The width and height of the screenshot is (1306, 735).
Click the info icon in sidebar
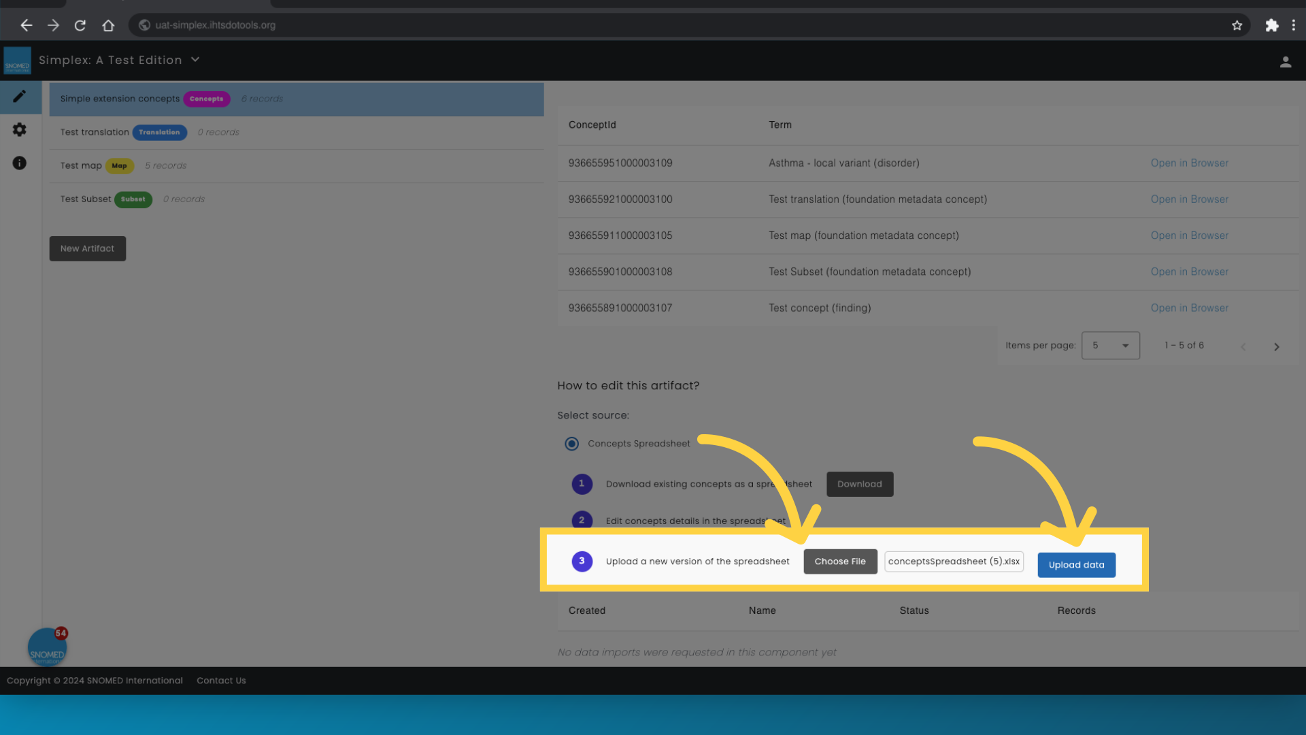tap(19, 163)
